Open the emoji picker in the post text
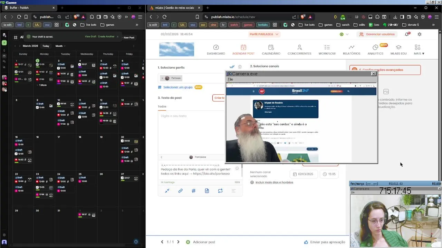This screenshot has height=248, width=442. click(x=237, y=168)
